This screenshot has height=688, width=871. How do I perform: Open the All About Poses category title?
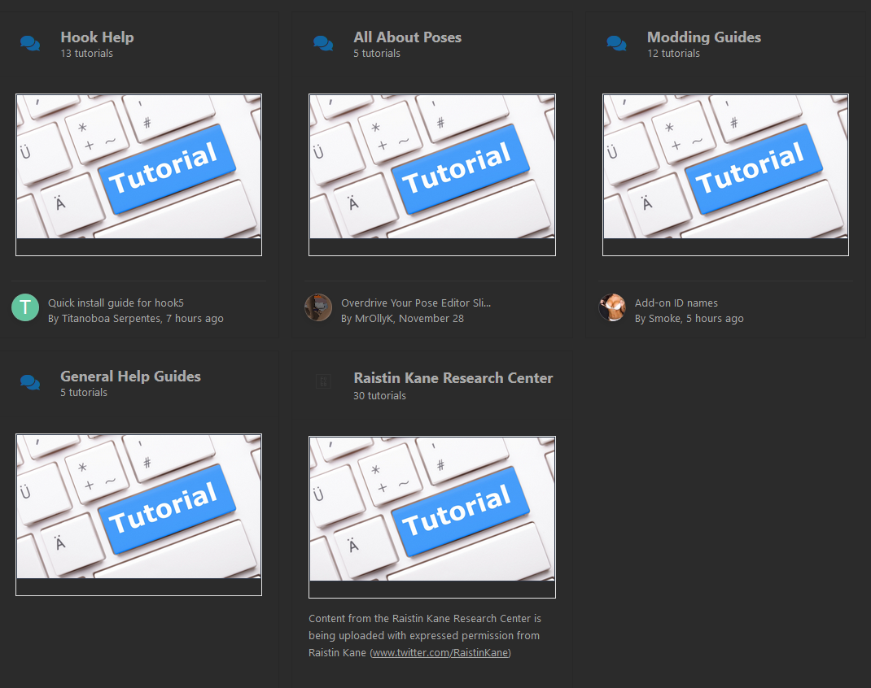(408, 37)
